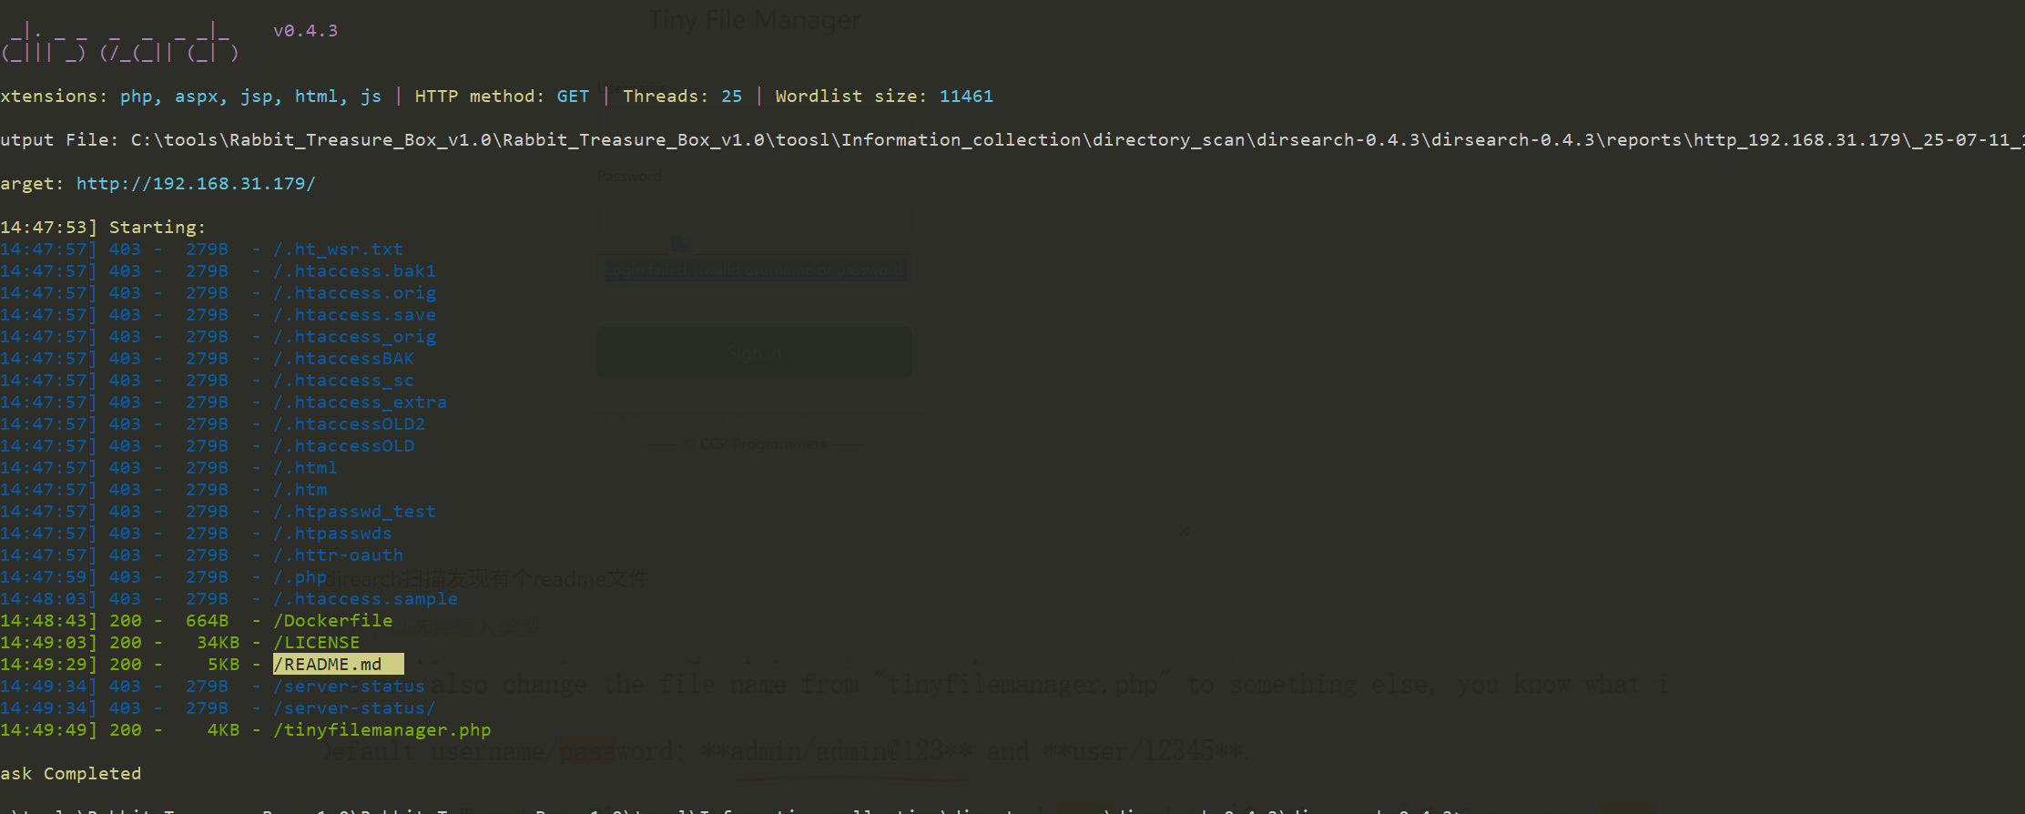The image size is (2025, 814).
Task: Click the /.htaccess_sc path
Action: point(344,381)
